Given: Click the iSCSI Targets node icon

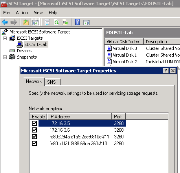Looking at the screenshot, I should click(x=12, y=38).
